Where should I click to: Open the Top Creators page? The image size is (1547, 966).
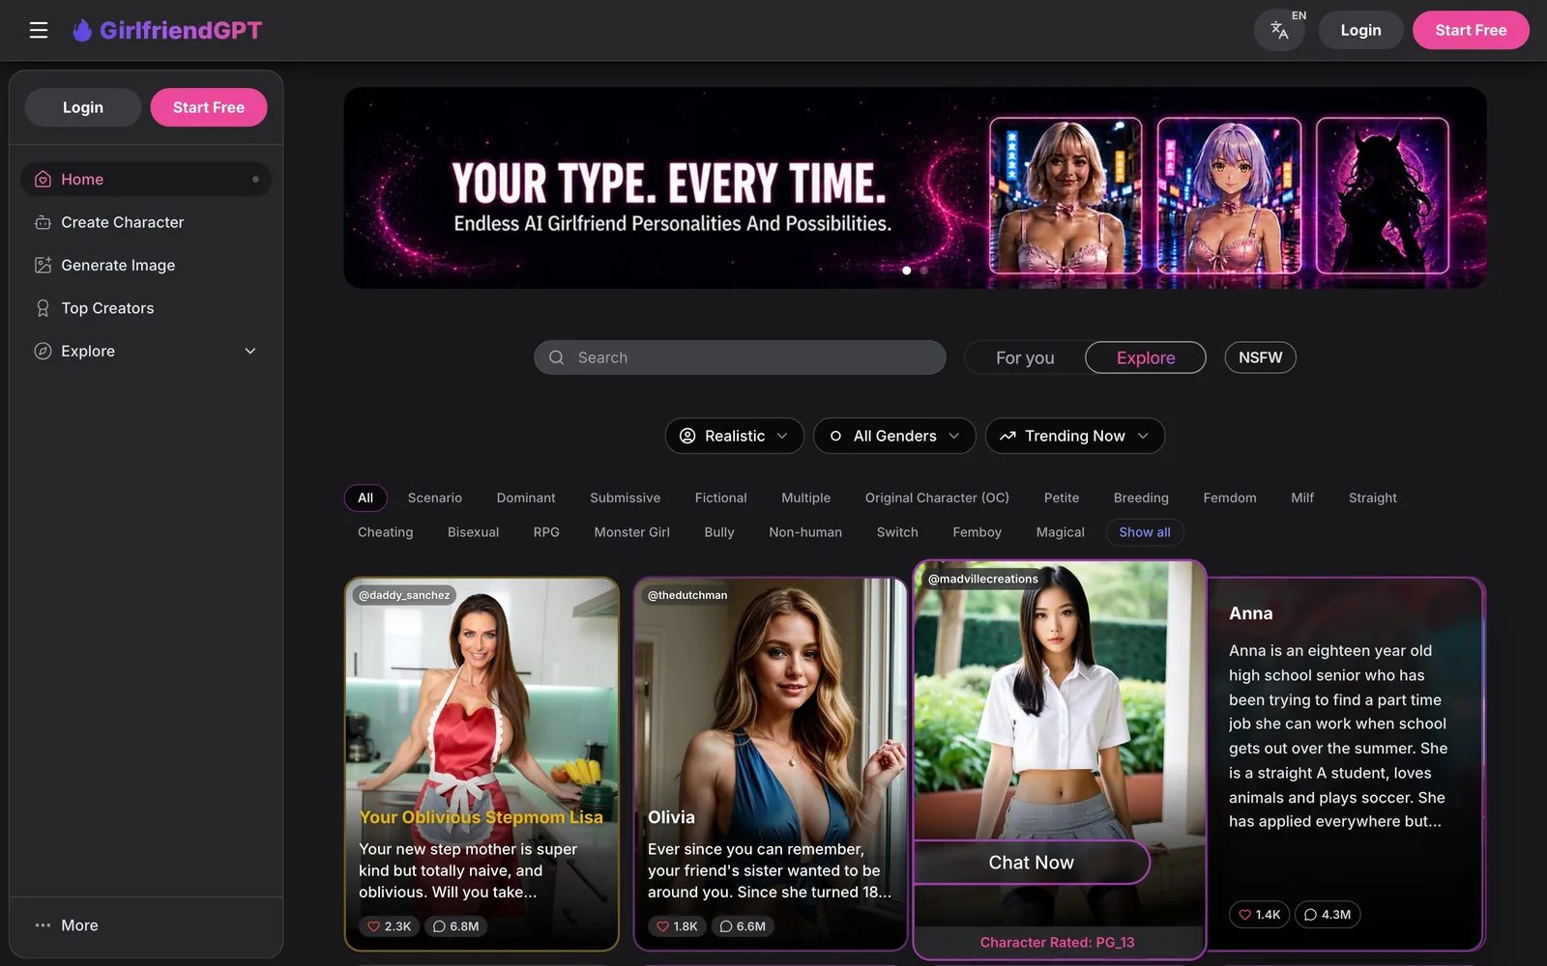[146, 308]
